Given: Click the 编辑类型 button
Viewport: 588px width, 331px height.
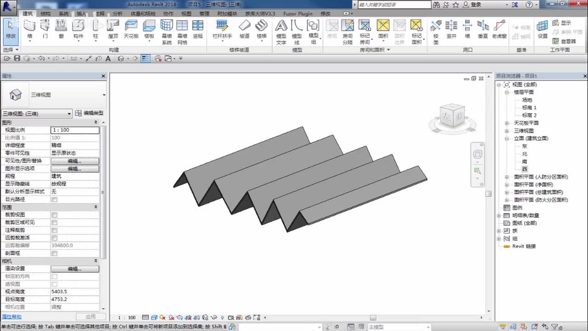Looking at the screenshot, I should pos(90,113).
